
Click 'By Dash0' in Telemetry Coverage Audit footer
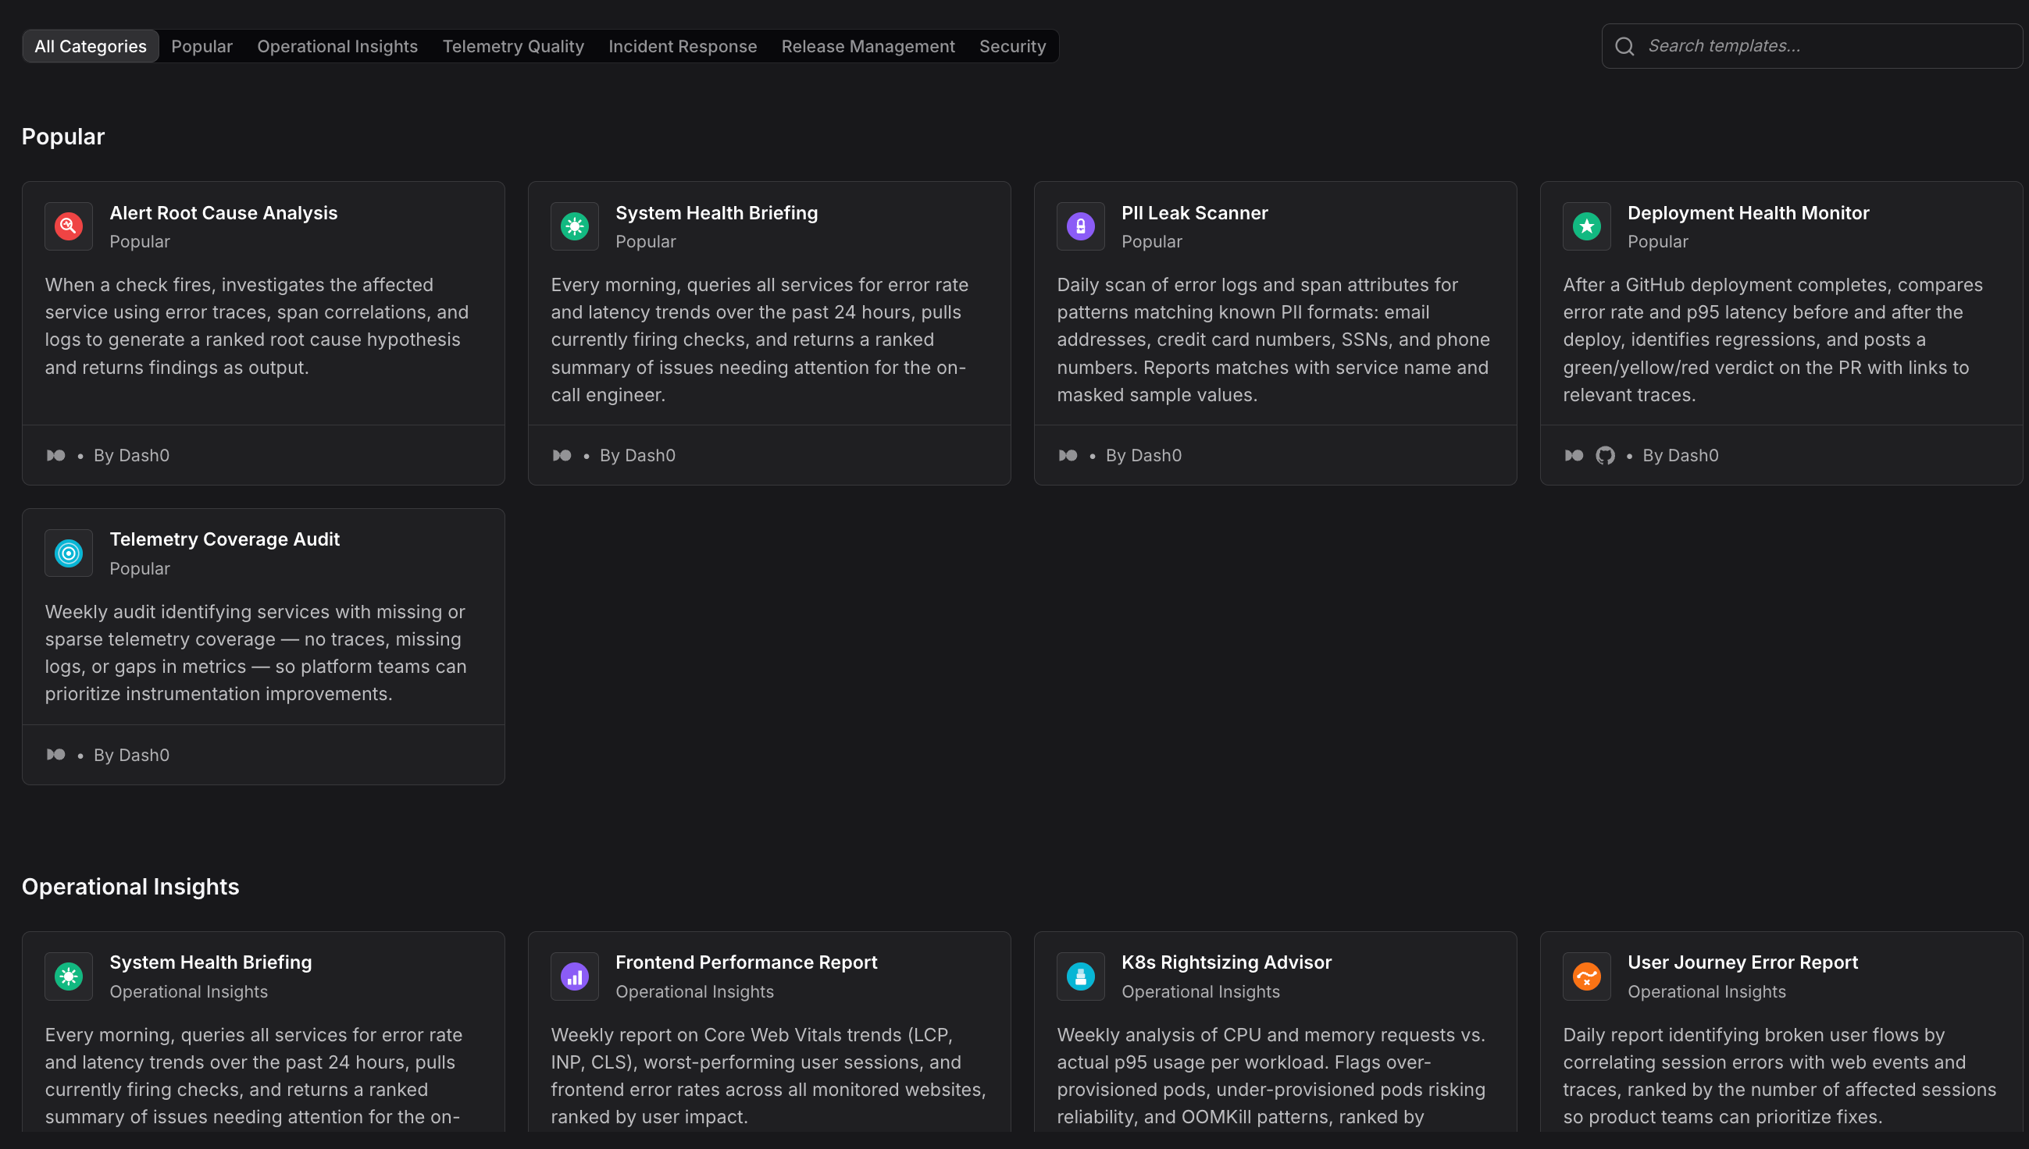(132, 756)
